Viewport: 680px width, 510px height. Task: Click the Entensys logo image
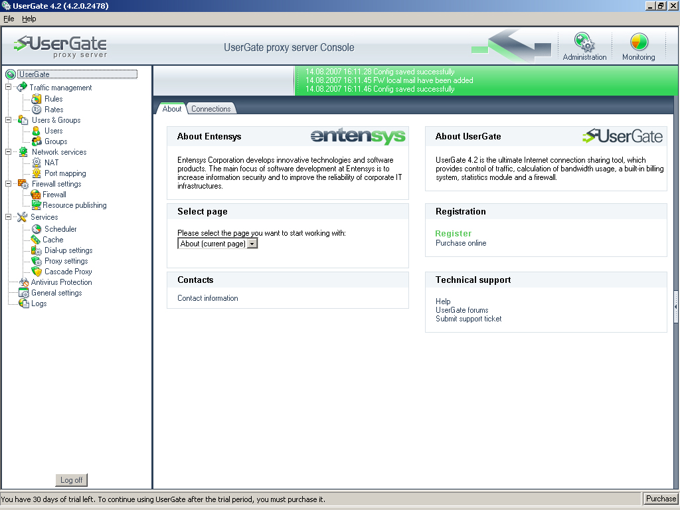(x=358, y=136)
